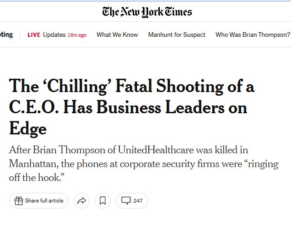Click the gift icon beside Share full article
The height and width of the screenshot is (226, 291).
point(18,201)
